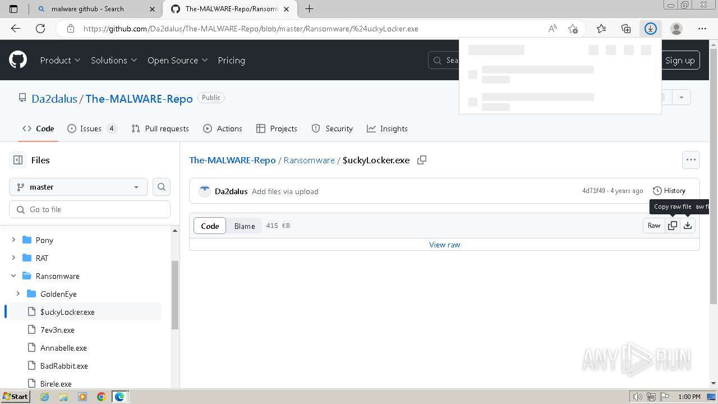Viewport: 718px width, 404px height.
Task: Expand the Pony folder
Action: coord(13,240)
